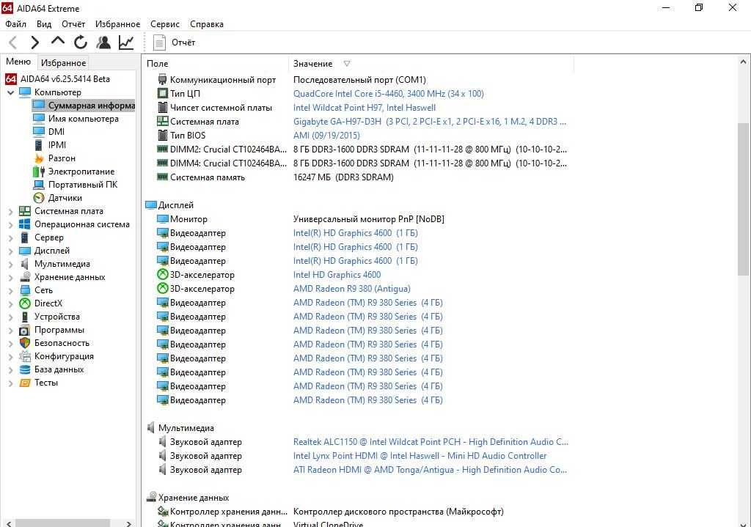Go up one level with Up arrow
This screenshot has width=751, height=527.
(x=57, y=42)
